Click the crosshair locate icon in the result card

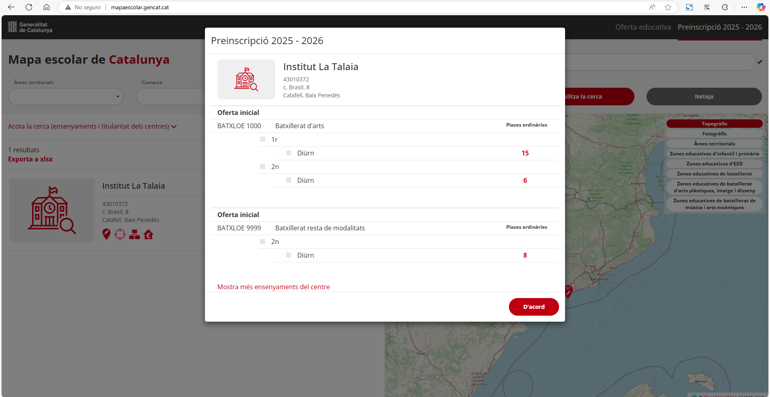(x=120, y=234)
